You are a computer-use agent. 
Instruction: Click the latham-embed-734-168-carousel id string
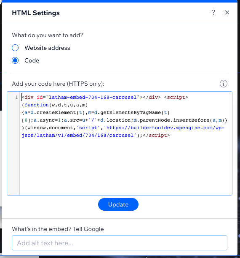click(x=93, y=97)
